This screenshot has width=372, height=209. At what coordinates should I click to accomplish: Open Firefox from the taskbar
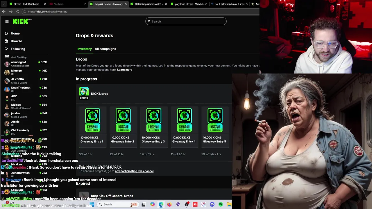click(x=169, y=205)
